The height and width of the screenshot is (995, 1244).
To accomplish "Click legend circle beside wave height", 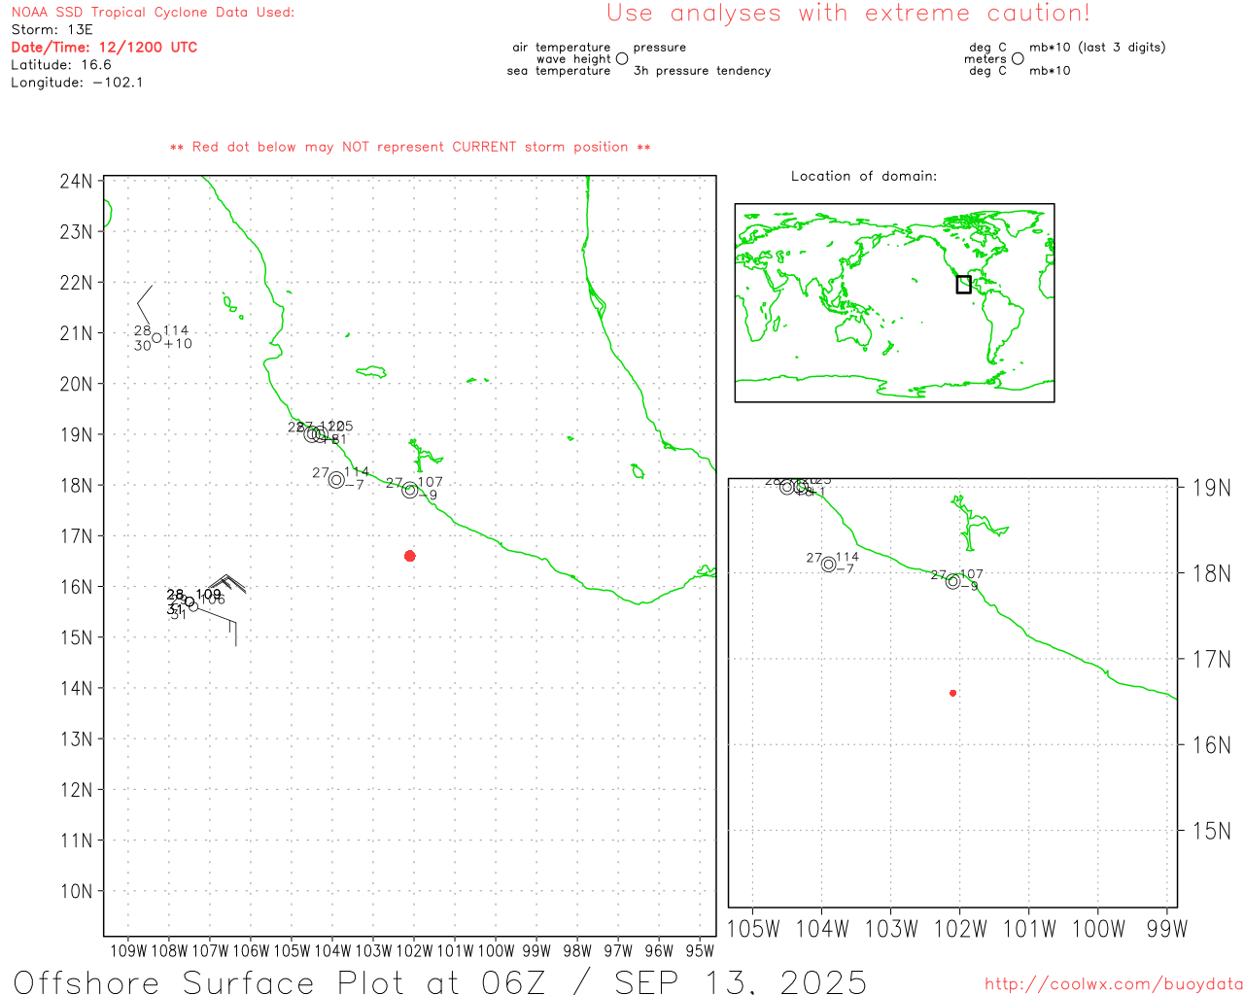I will coord(622,58).
